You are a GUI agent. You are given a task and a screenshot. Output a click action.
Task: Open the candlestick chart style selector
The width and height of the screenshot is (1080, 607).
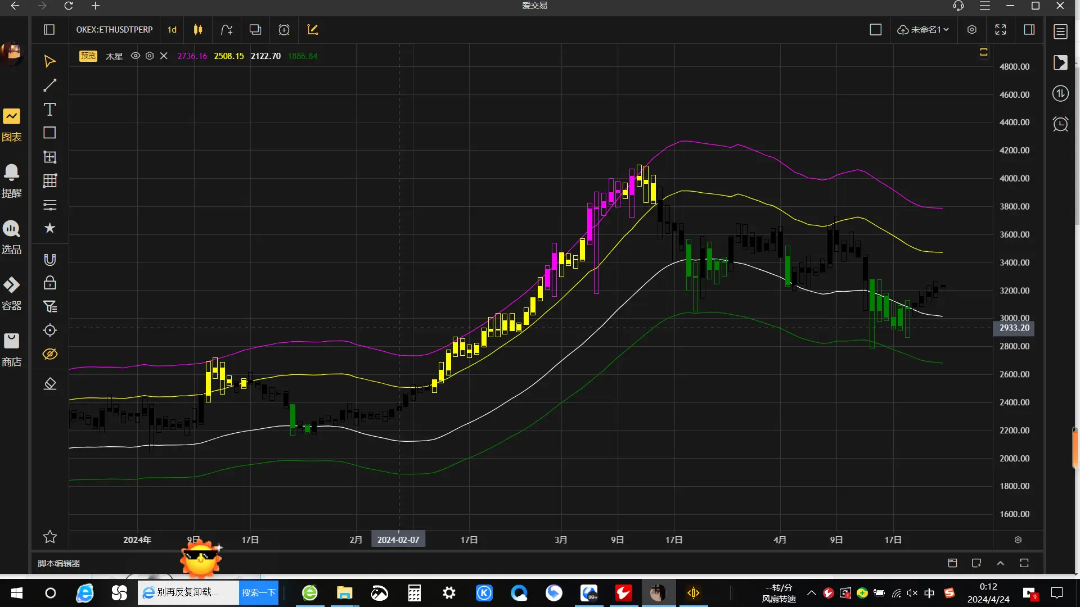[x=198, y=30]
